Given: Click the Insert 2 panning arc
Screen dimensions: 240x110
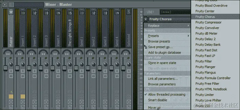Looking at the screenshot, I should point(32,52).
